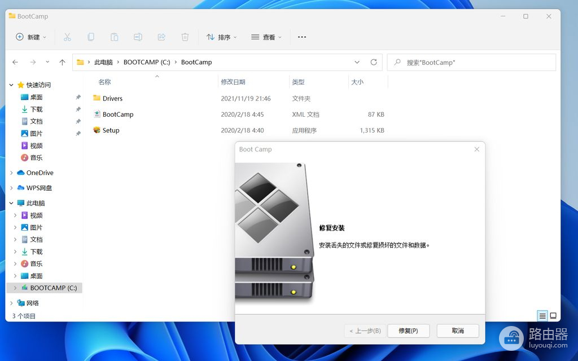The image size is (578, 361).
Task: Switch to large thumbnails view icon
Action: [x=553, y=316]
